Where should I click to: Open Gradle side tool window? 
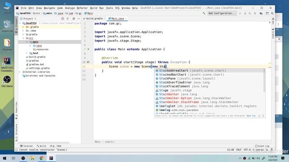click(x=273, y=33)
